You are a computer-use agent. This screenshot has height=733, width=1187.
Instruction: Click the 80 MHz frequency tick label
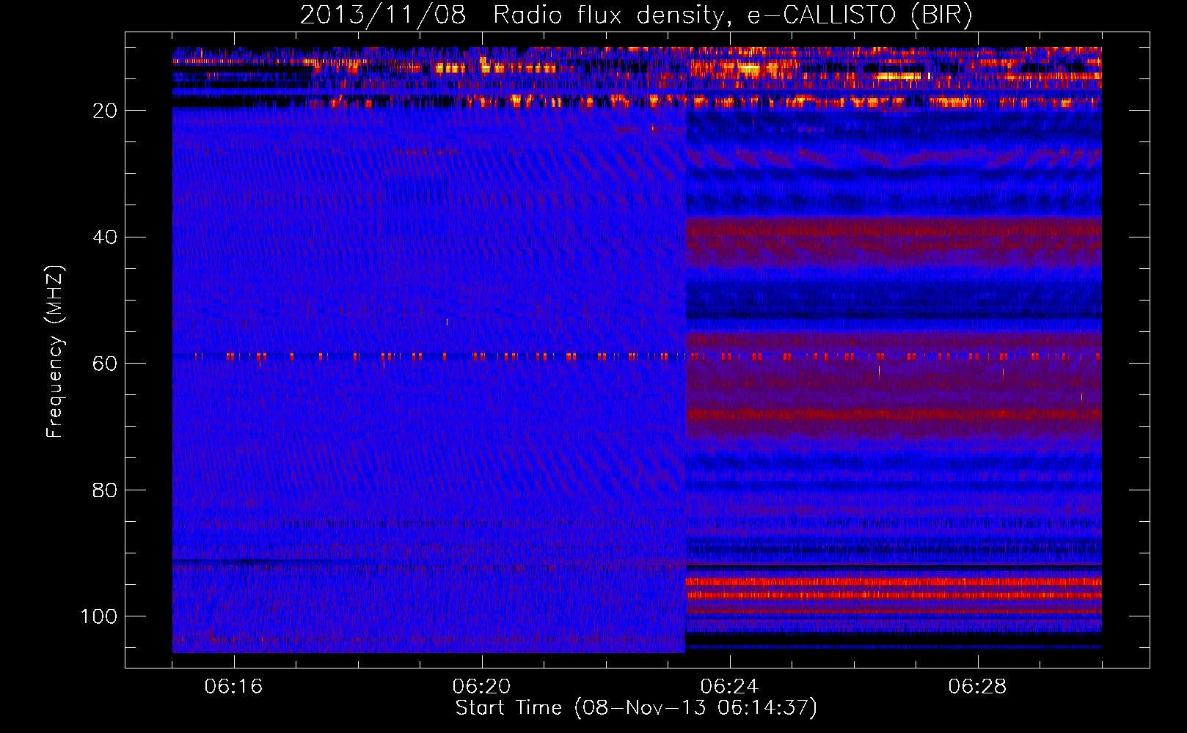tap(105, 490)
